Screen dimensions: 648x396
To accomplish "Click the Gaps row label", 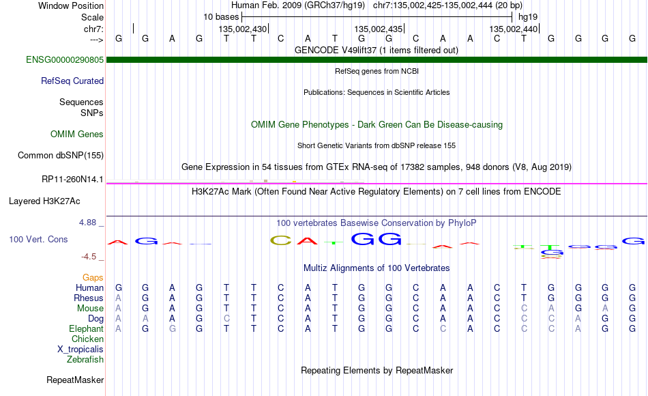I will tap(93, 277).
